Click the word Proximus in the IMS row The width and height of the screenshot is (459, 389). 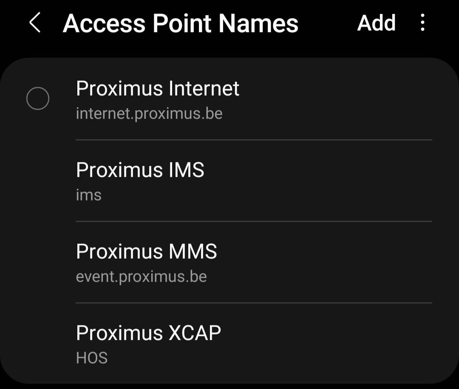click(x=119, y=170)
